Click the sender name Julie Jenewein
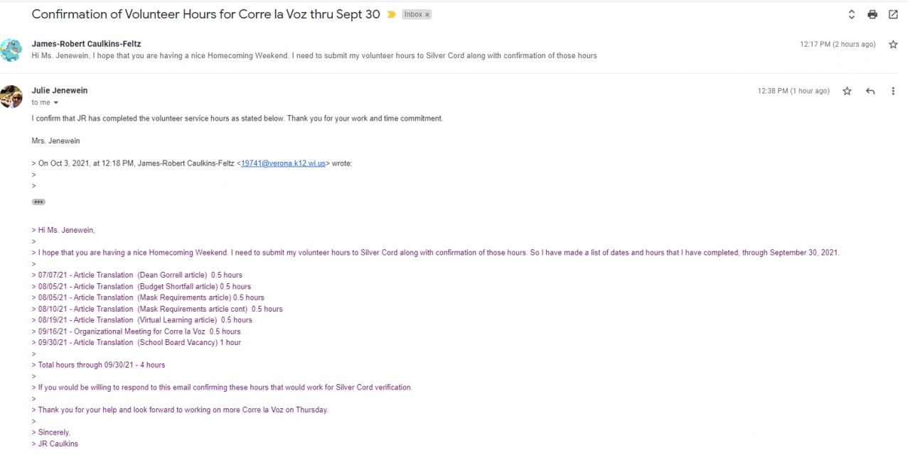Viewport: 910px width, 455px height. pyautogui.click(x=60, y=91)
